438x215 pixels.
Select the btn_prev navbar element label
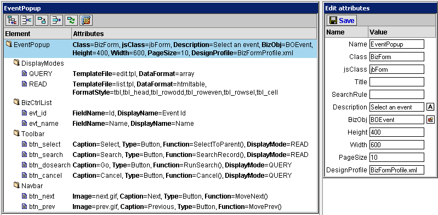[42, 207]
